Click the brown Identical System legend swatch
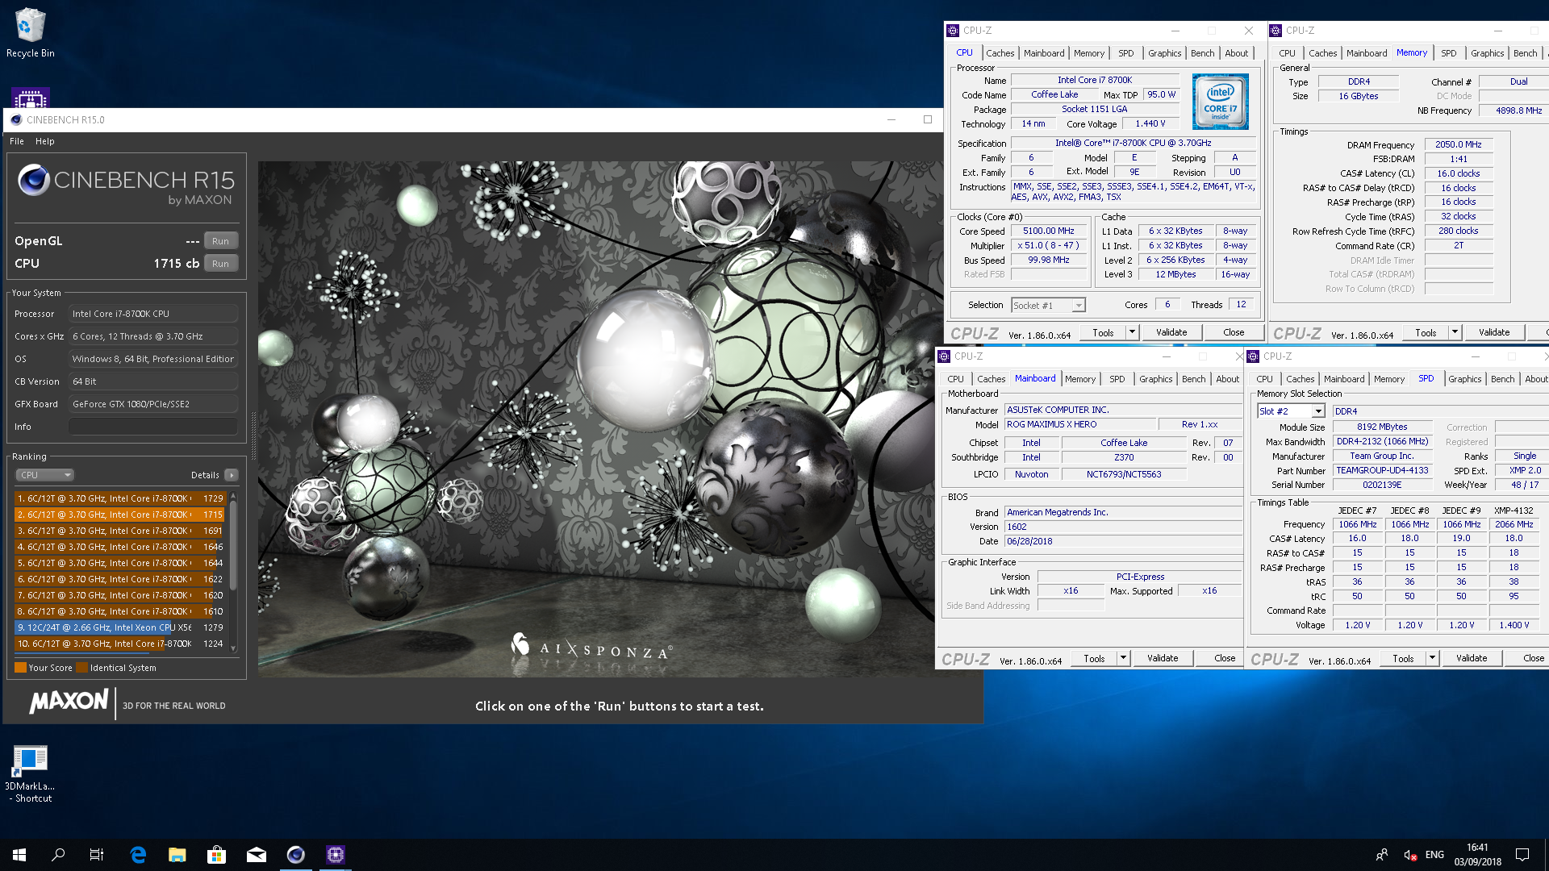The width and height of the screenshot is (1549, 871). 81,668
